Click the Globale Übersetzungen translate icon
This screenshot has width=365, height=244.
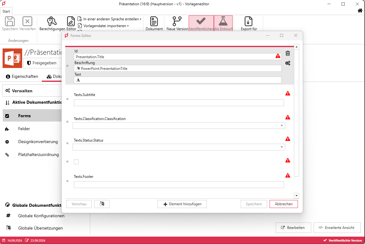(8, 228)
